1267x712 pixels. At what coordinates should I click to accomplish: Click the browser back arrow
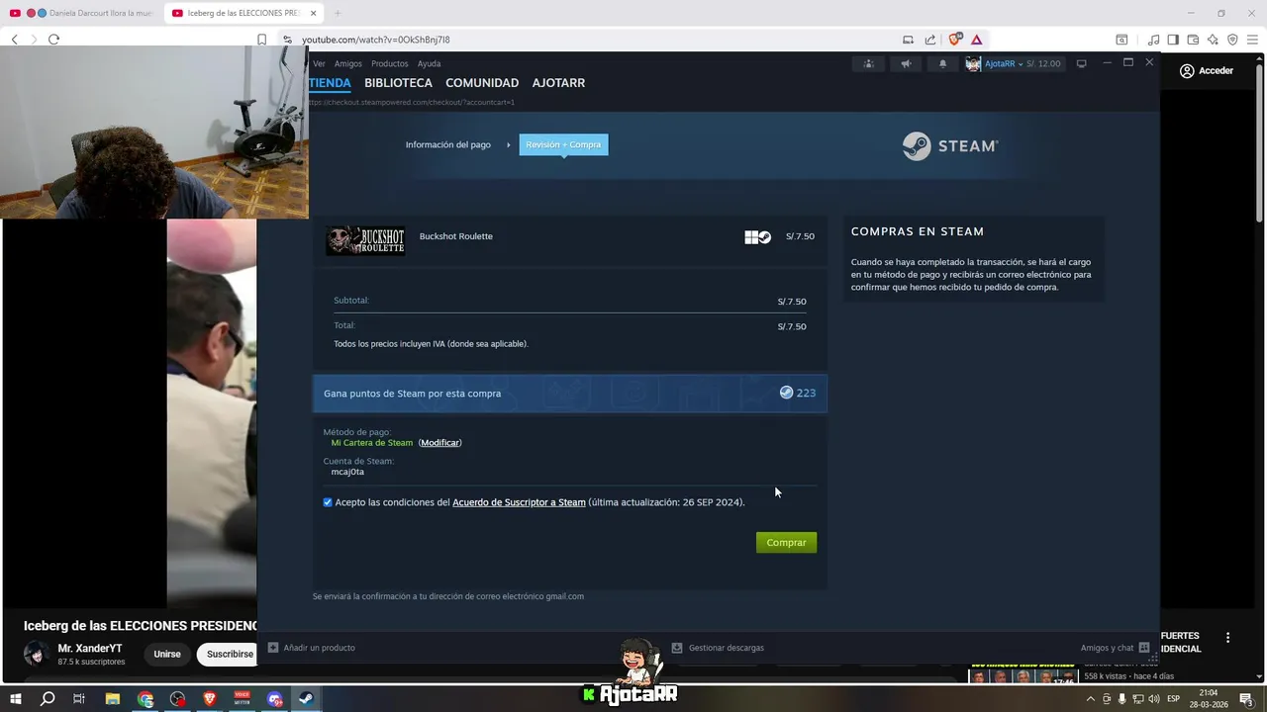(14, 40)
